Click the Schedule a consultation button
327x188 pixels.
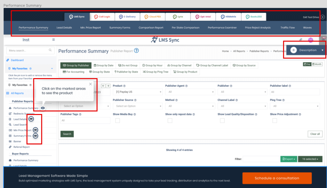pos(277,178)
